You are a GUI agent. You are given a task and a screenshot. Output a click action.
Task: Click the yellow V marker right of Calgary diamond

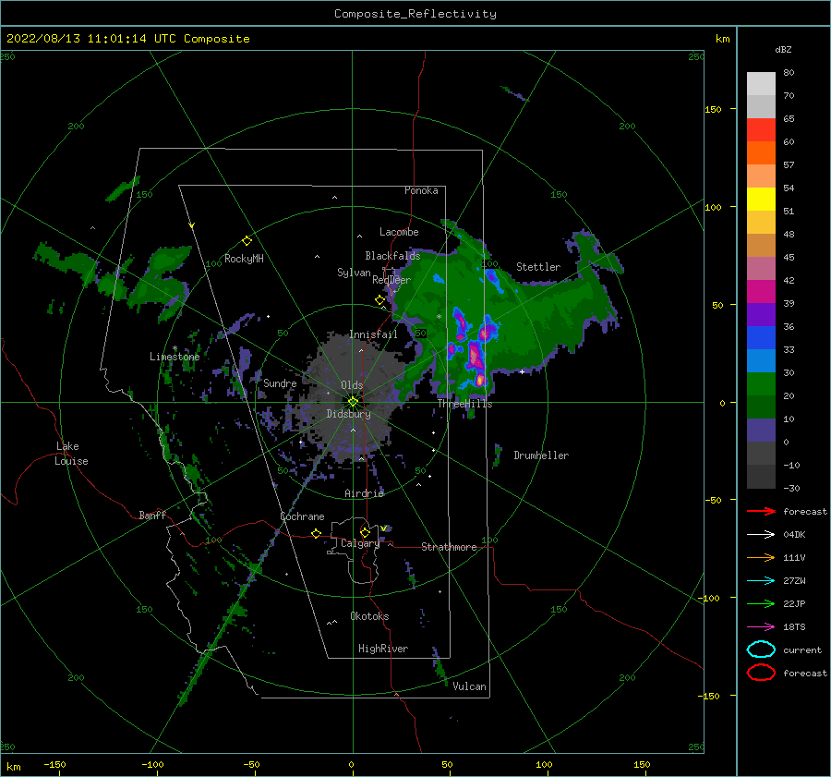coord(384,528)
